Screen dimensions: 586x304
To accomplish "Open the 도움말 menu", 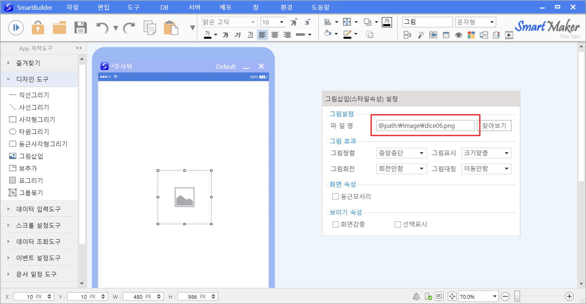I will (321, 7).
